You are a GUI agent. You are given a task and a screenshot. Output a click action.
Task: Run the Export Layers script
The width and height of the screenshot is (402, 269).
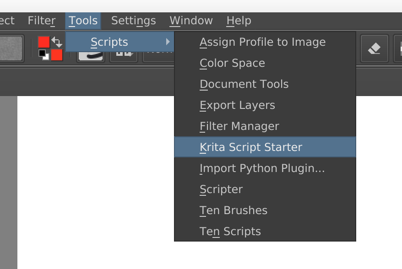[x=237, y=105]
